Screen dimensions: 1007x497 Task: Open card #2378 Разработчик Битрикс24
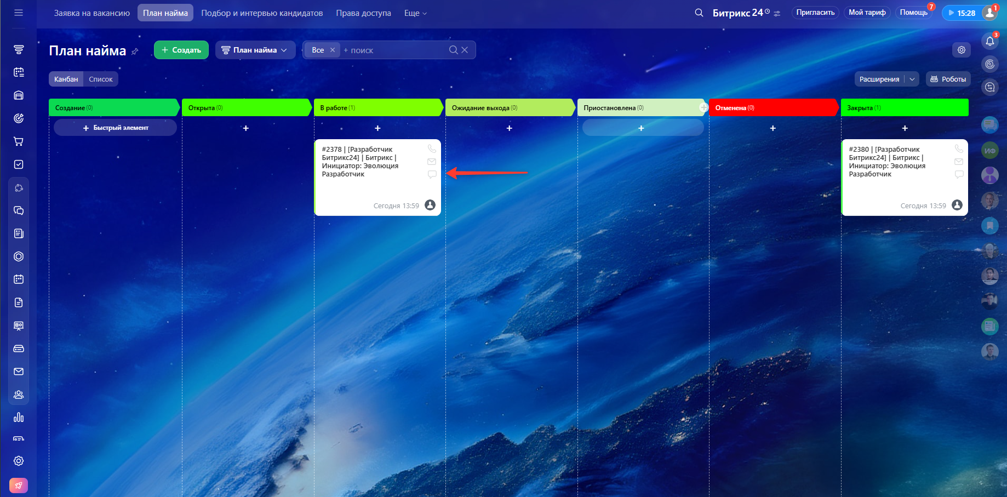(x=377, y=178)
